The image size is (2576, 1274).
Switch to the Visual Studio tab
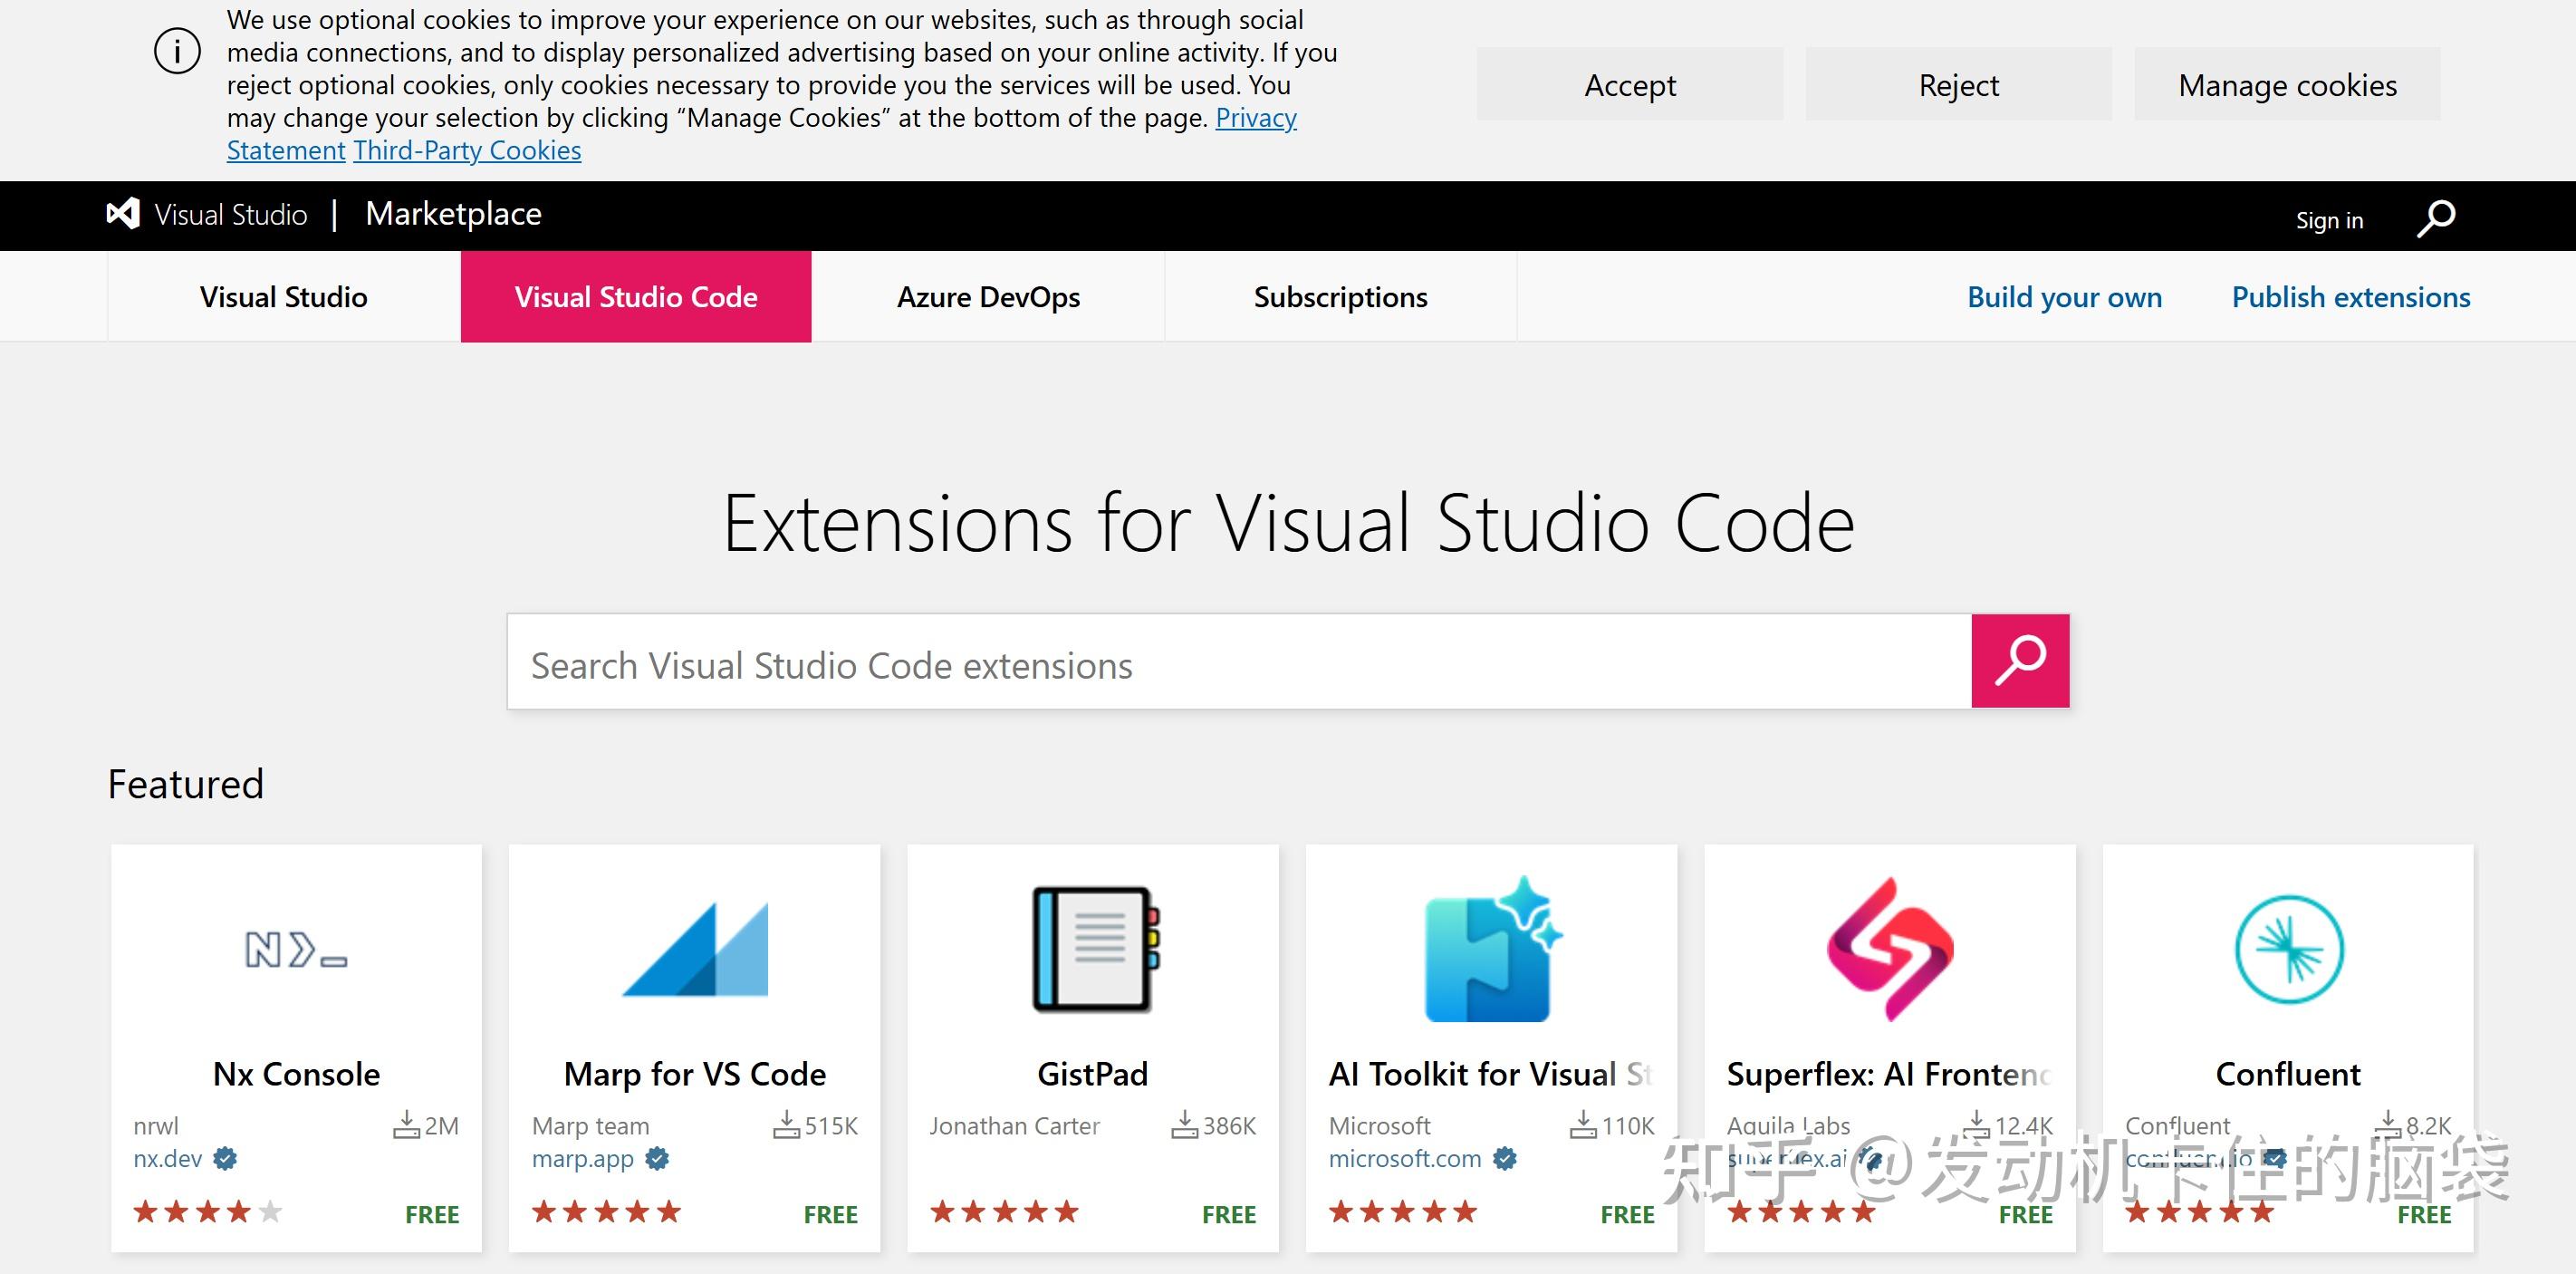pyautogui.click(x=284, y=297)
